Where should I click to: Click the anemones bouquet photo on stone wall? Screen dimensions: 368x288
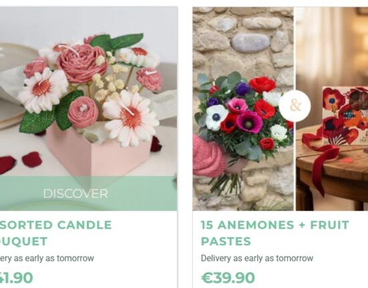pyautogui.click(x=243, y=109)
